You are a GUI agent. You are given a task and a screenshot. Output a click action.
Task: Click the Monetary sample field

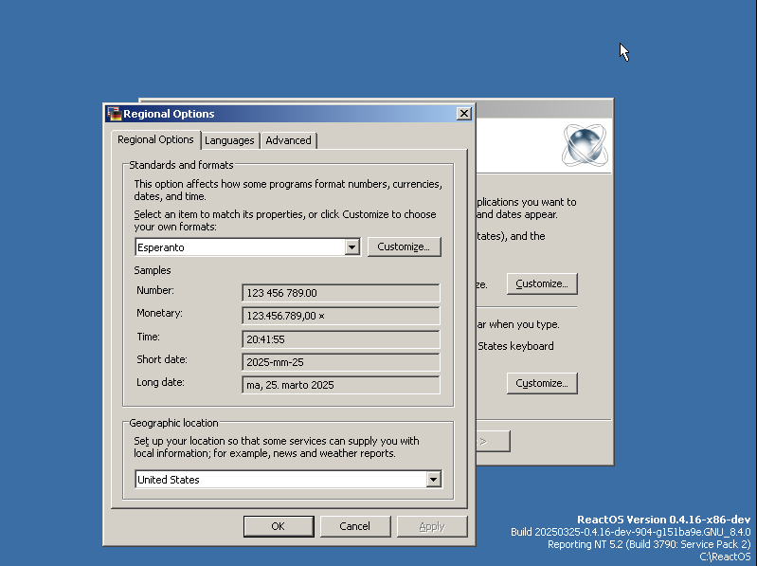341,316
